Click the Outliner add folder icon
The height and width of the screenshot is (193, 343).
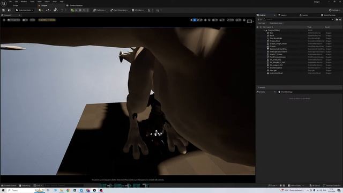click(x=337, y=19)
